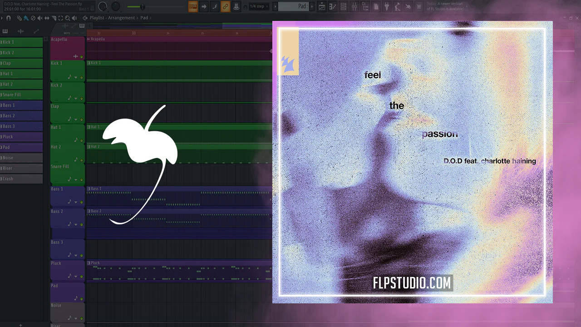Click the step editing arrow icon
The image size is (581, 327).
[204, 6]
